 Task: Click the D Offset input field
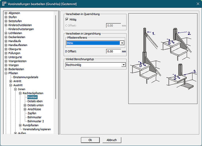(x=113, y=52)
